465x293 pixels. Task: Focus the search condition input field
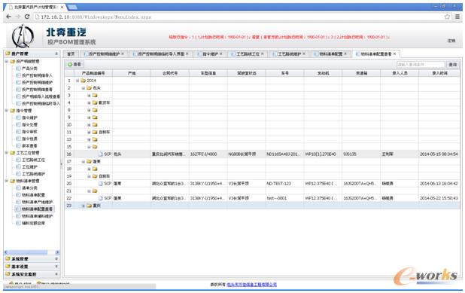(421, 65)
